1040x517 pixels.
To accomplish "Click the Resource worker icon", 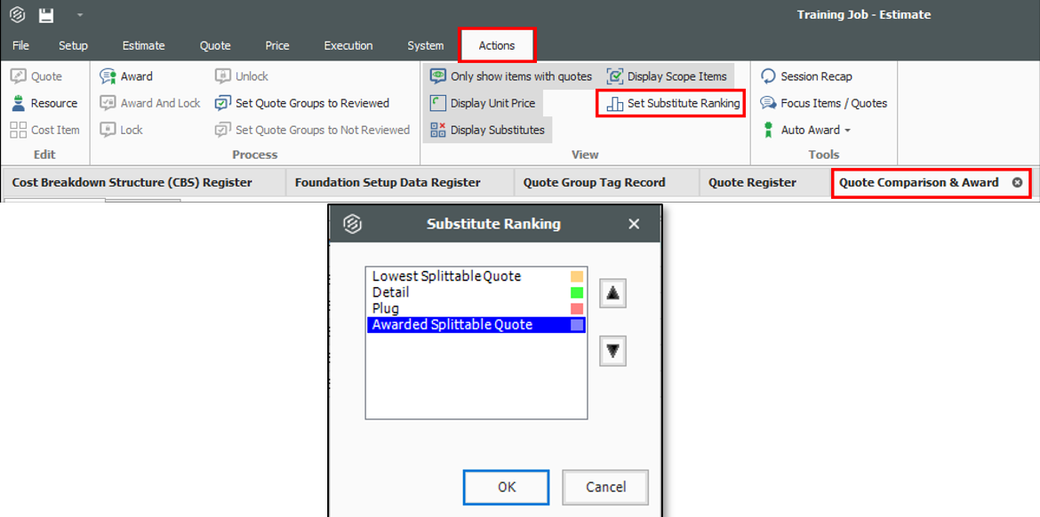I will click(19, 103).
